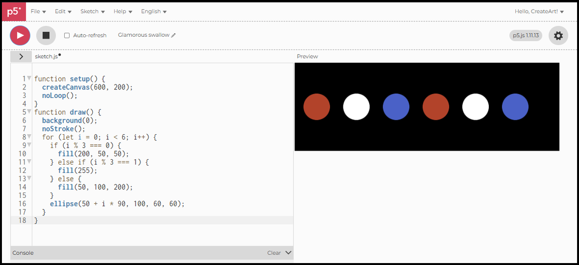Click the Glamorous swallow sketch title

tap(144, 35)
